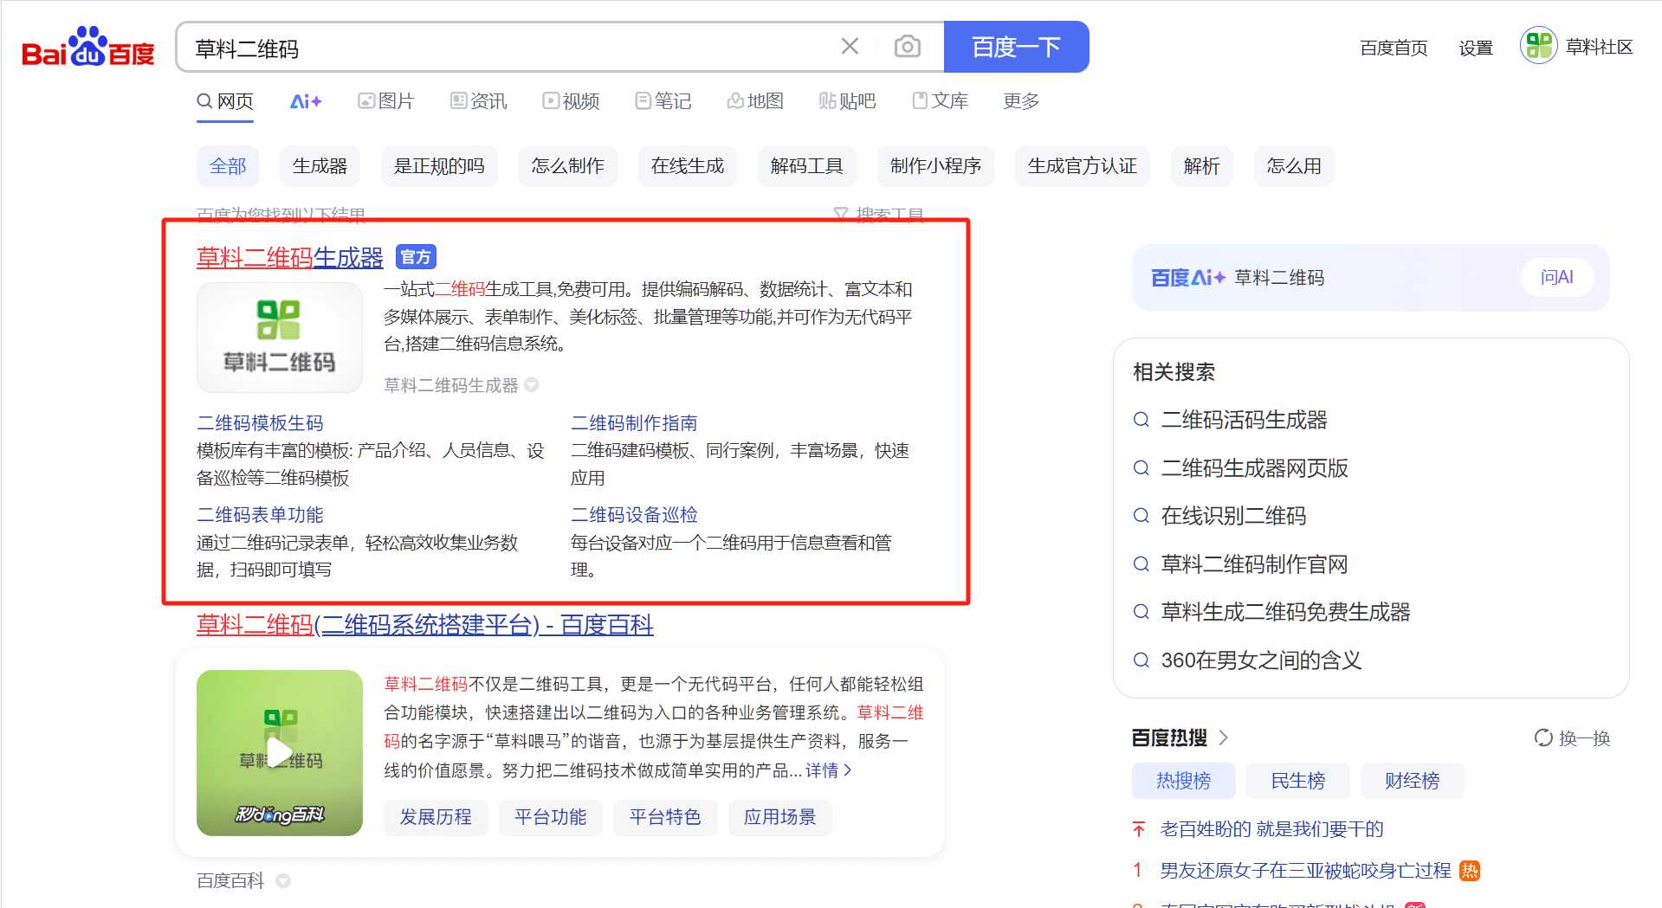Select the 在线生成 filter chip
This screenshot has width=1662, height=908.
pyautogui.click(x=688, y=166)
